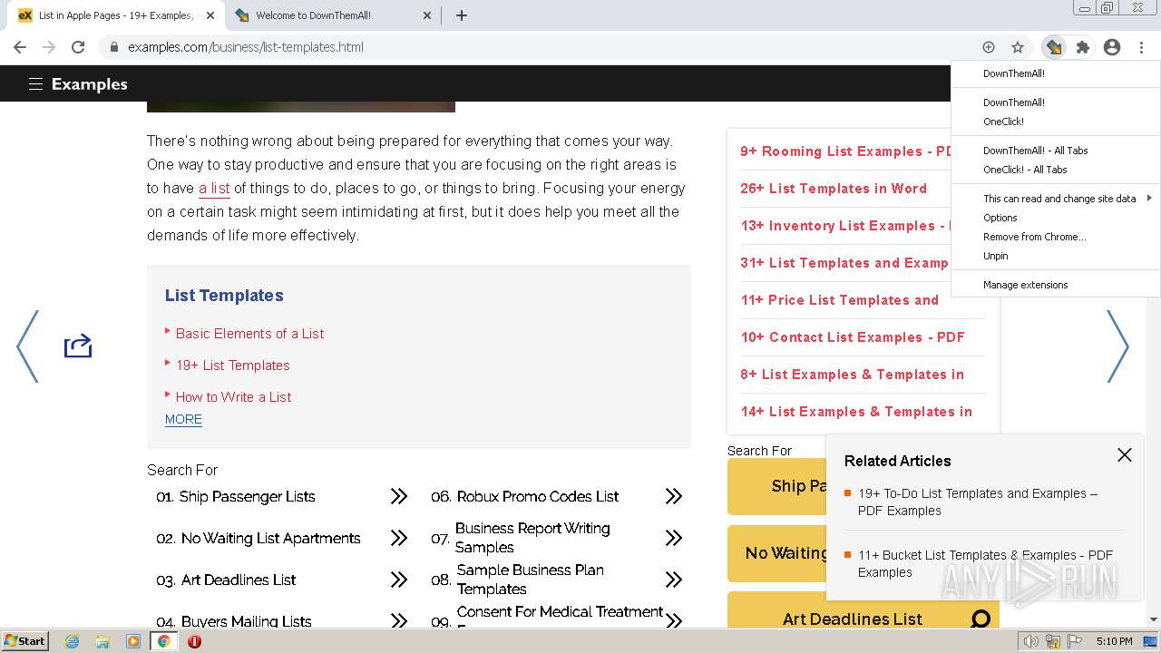Open the Chrome profile avatar
Viewport: 1161px width, 653px height.
[1112, 47]
